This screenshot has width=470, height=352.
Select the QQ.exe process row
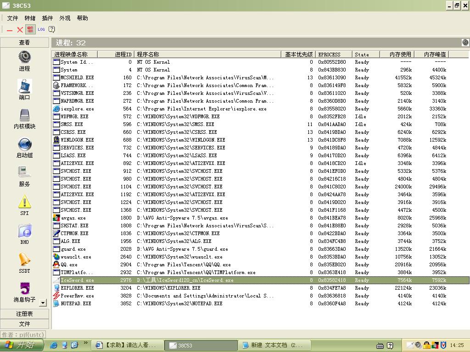(x=69, y=264)
